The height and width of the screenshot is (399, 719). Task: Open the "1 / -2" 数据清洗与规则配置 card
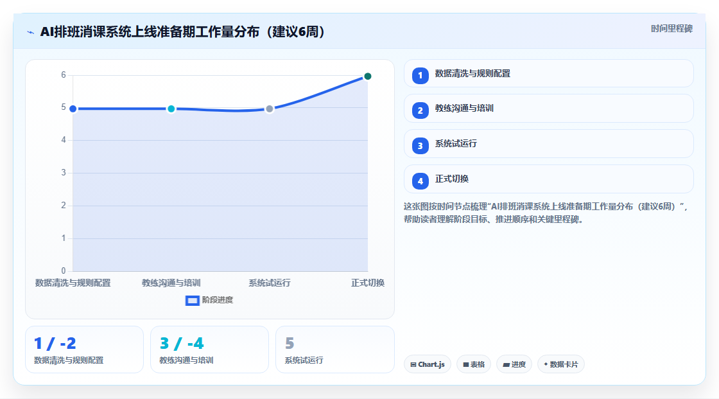[84, 350]
